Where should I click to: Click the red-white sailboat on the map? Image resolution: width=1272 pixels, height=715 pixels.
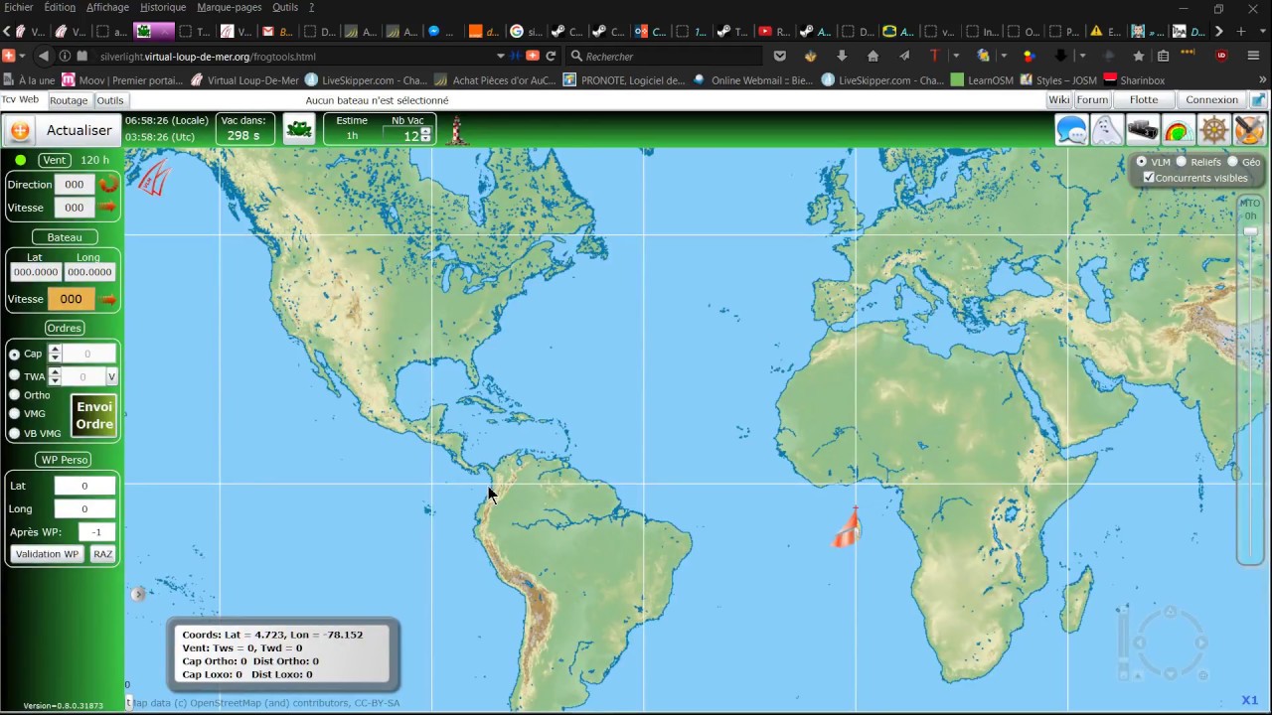click(847, 526)
